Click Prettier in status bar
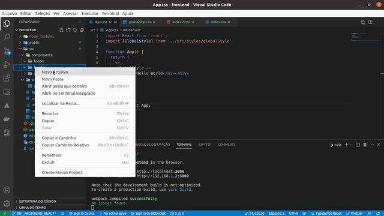This screenshot has height=216, width=384. point(355,214)
